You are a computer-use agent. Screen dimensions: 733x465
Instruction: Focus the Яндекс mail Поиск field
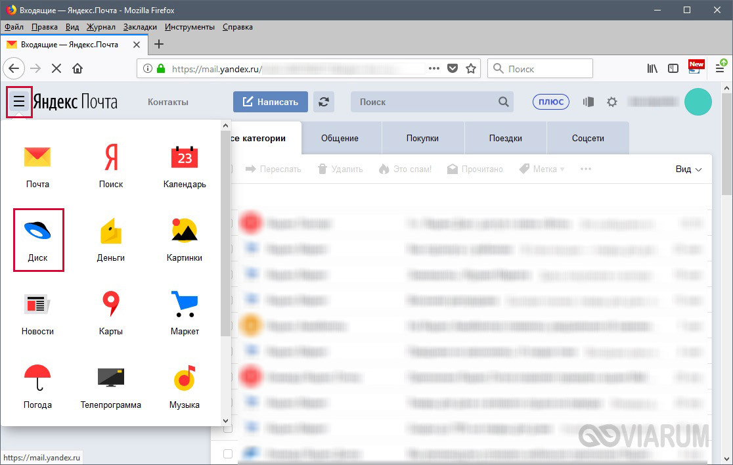pos(432,102)
